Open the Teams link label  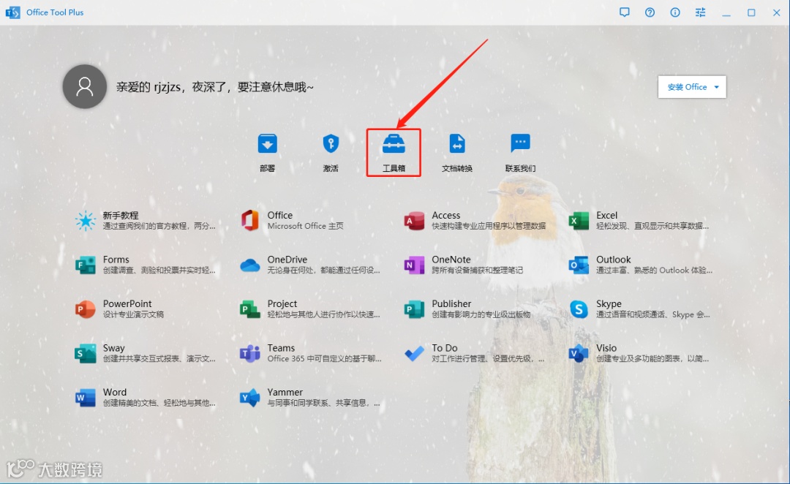(281, 348)
